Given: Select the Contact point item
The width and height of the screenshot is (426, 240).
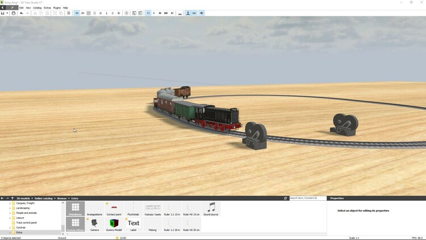Looking at the screenshot, I should click(x=114, y=209).
